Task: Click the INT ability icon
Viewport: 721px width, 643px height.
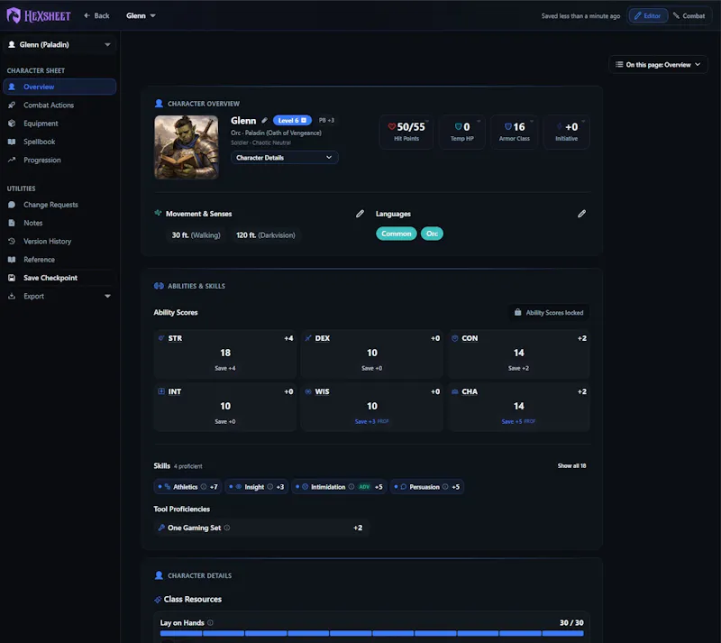Action: (x=161, y=391)
